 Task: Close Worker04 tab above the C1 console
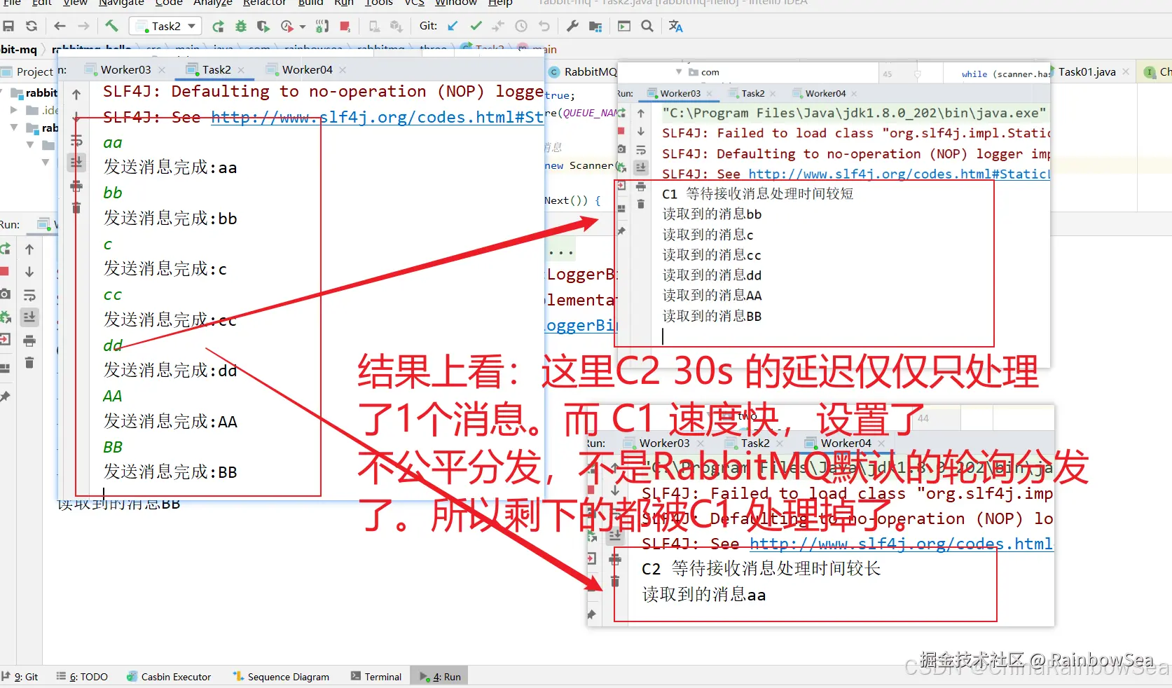pyautogui.click(x=854, y=93)
